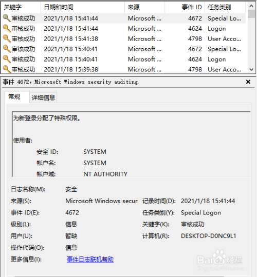This screenshot has width=257, height=277.
Task: Click the computer name DESKTOP-D0NC9L1
Action: (209, 236)
